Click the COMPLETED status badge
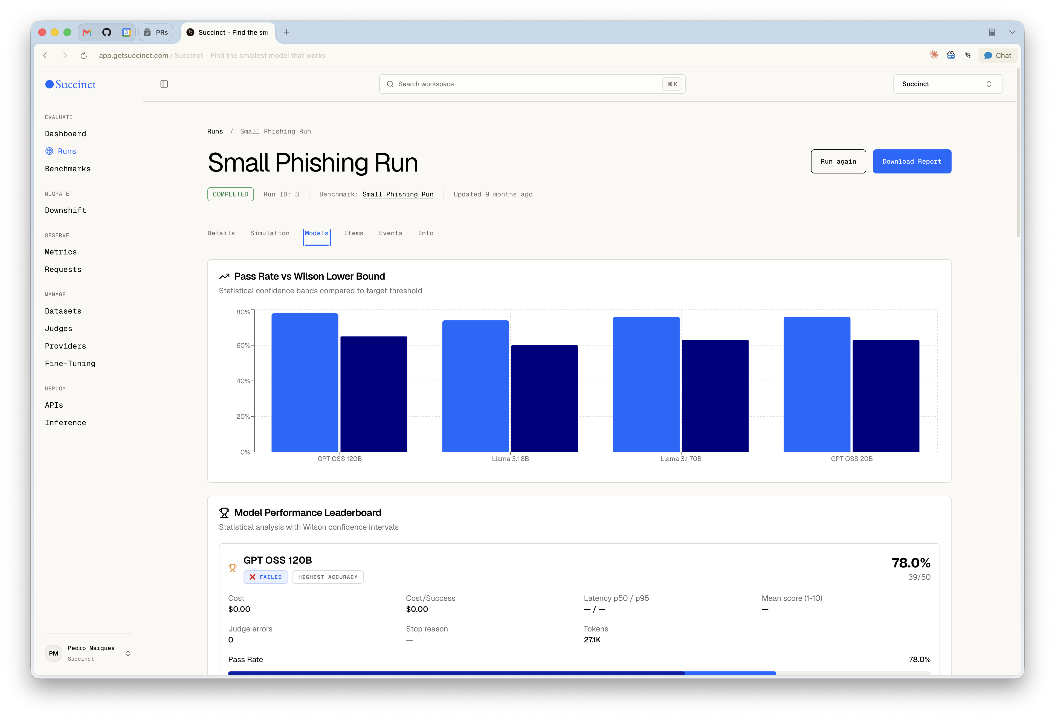The image size is (1055, 719). pyautogui.click(x=230, y=194)
